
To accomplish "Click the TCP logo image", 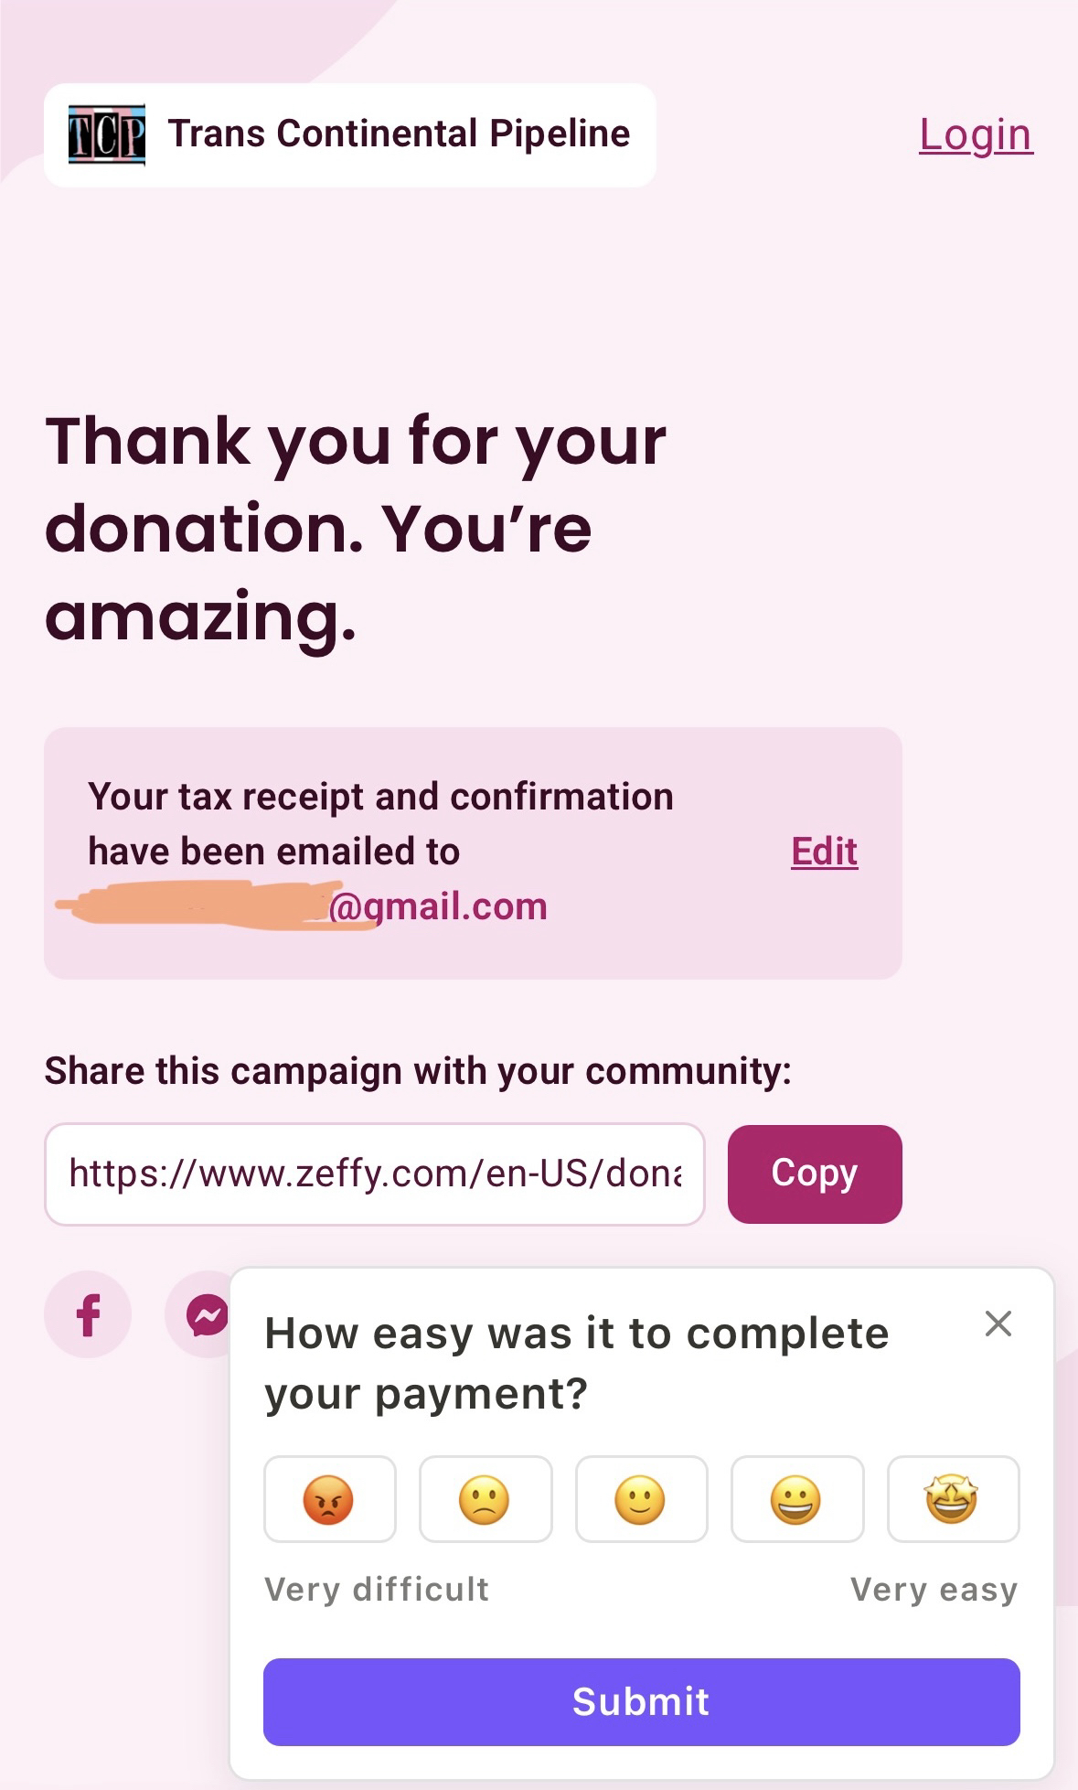I will pyautogui.click(x=107, y=134).
